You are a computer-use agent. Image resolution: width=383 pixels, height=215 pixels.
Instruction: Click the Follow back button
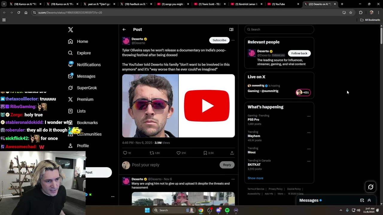[299, 53]
